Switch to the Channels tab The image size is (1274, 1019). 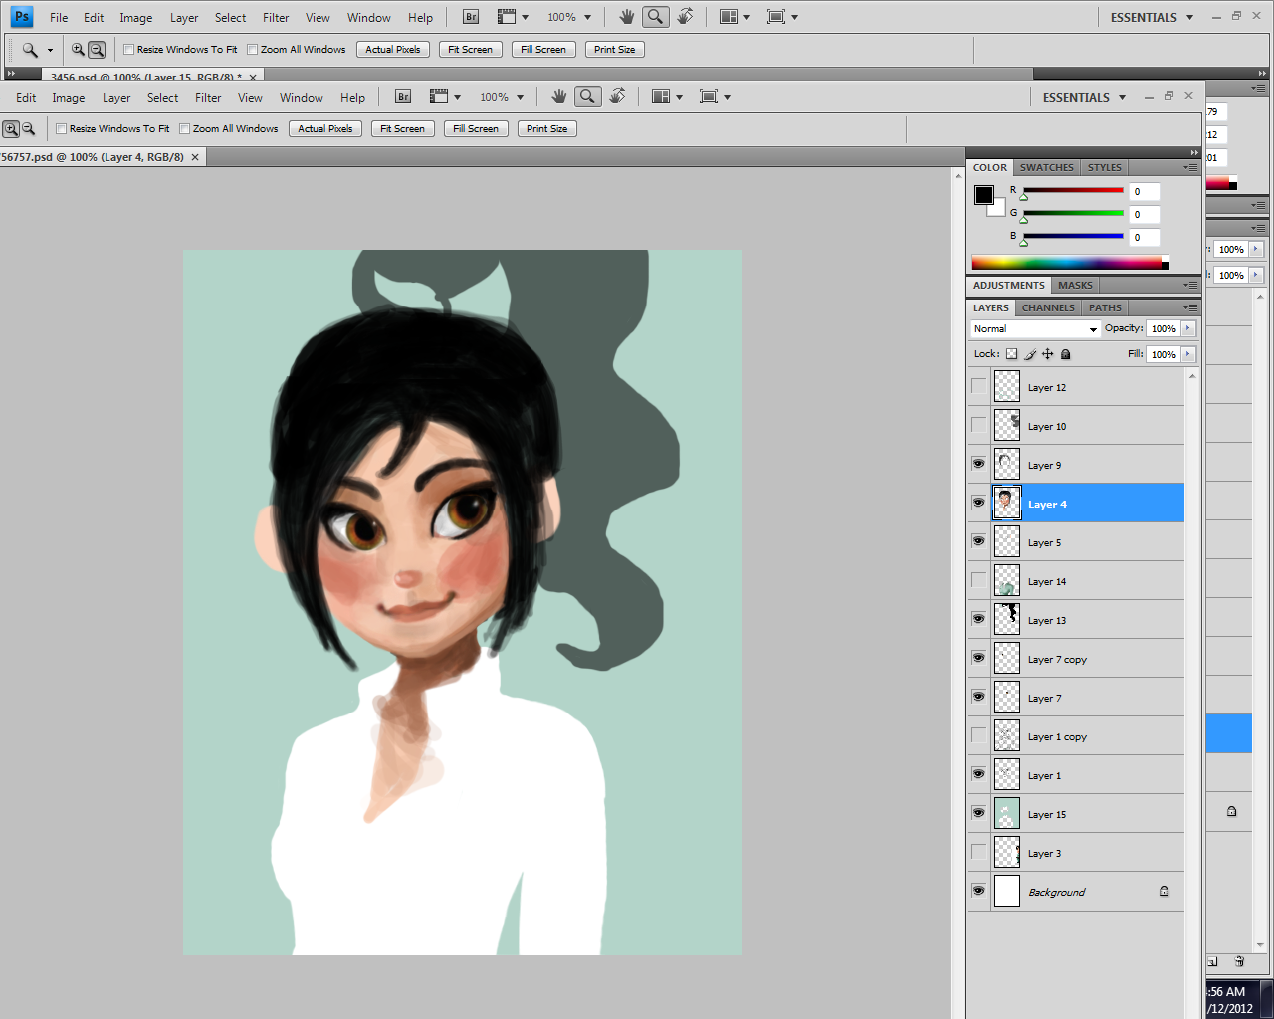pos(1048,308)
